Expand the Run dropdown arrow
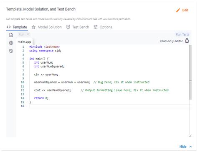Viewport: 198px width, 152px height. [28, 34]
